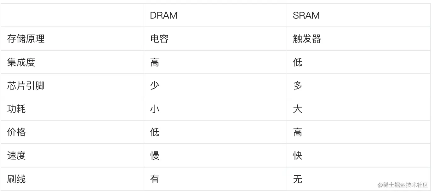Click the 少 cell in 芯片引脚 row
This screenshot has width=434, height=194.
coord(155,85)
